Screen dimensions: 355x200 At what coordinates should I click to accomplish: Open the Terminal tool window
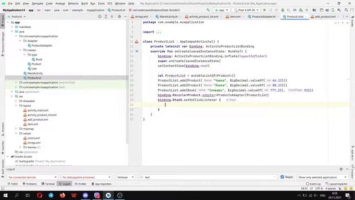click(48, 184)
